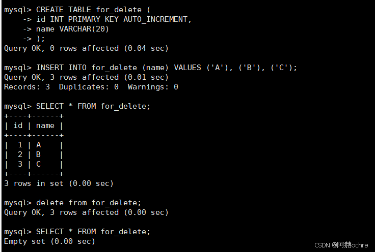375x252 pixels.
Task: Click the 'Query OK, 3 rows affected (0.00 sec)' line
Action: 86,212
